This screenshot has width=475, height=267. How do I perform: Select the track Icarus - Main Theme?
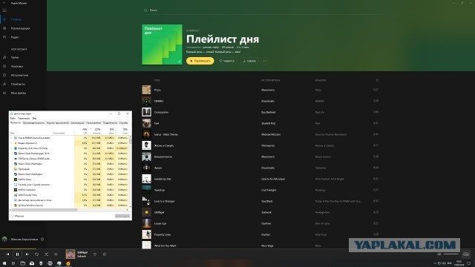pyautogui.click(x=166, y=134)
